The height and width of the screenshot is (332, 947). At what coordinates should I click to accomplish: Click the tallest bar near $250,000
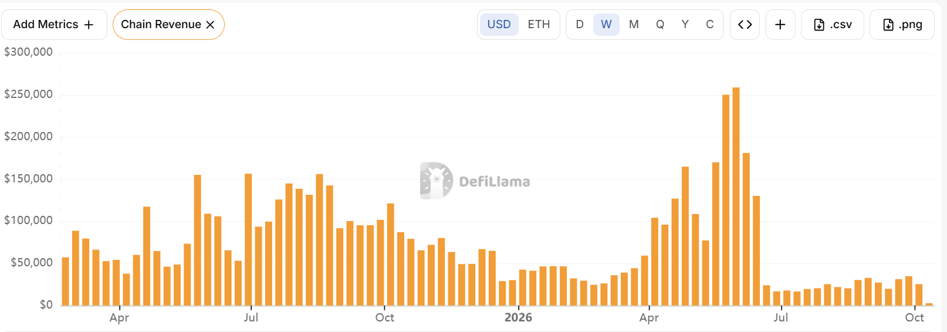(736, 197)
